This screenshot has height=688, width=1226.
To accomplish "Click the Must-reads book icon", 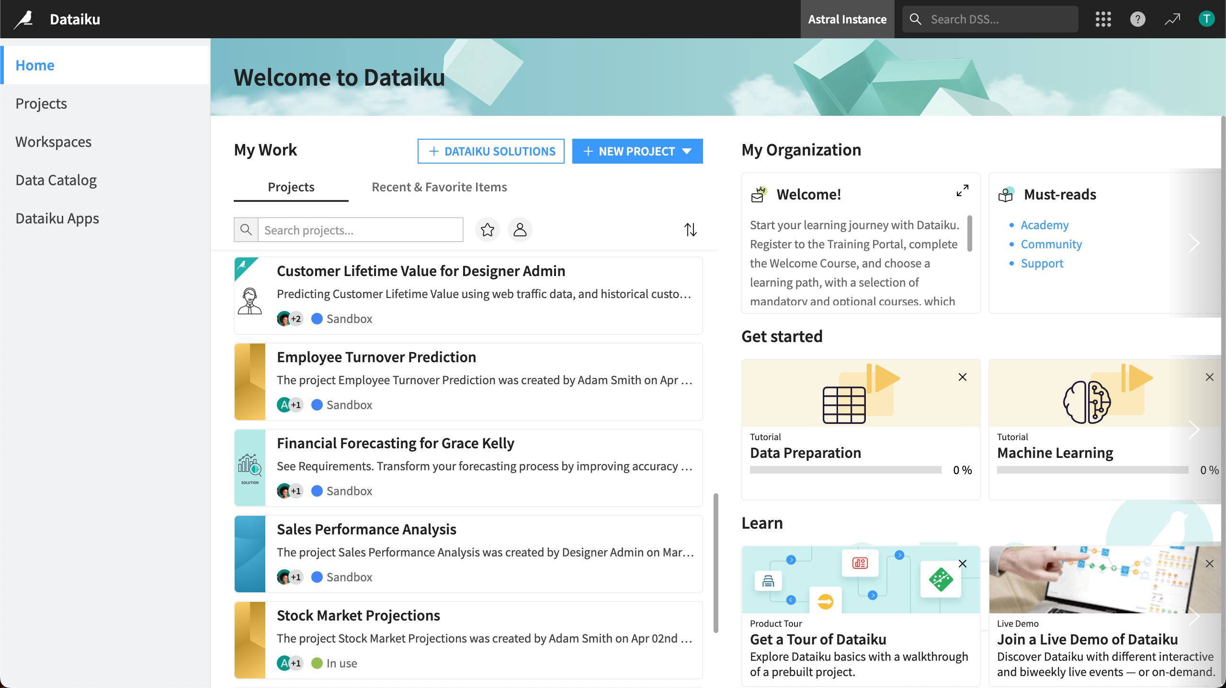I will (x=1006, y=194).
